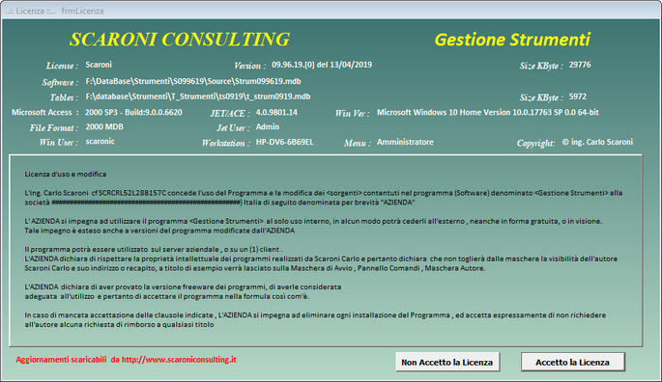The image size is (662, 382).
Task: Select the Workstation value HP-DV6-6B69EL
Action: pos(284,142)
